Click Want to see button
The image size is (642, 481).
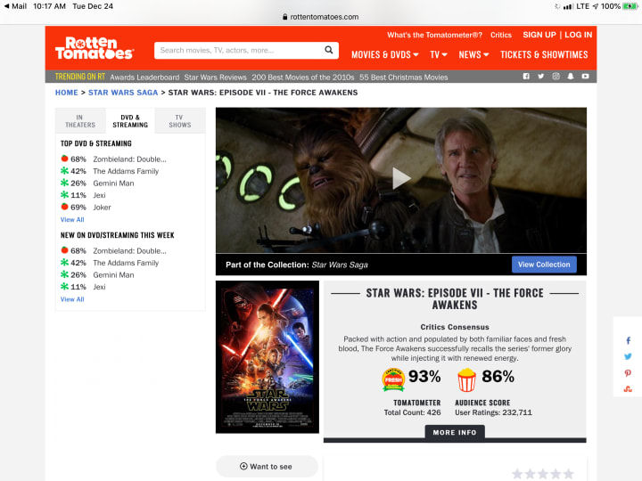point(267,466)
